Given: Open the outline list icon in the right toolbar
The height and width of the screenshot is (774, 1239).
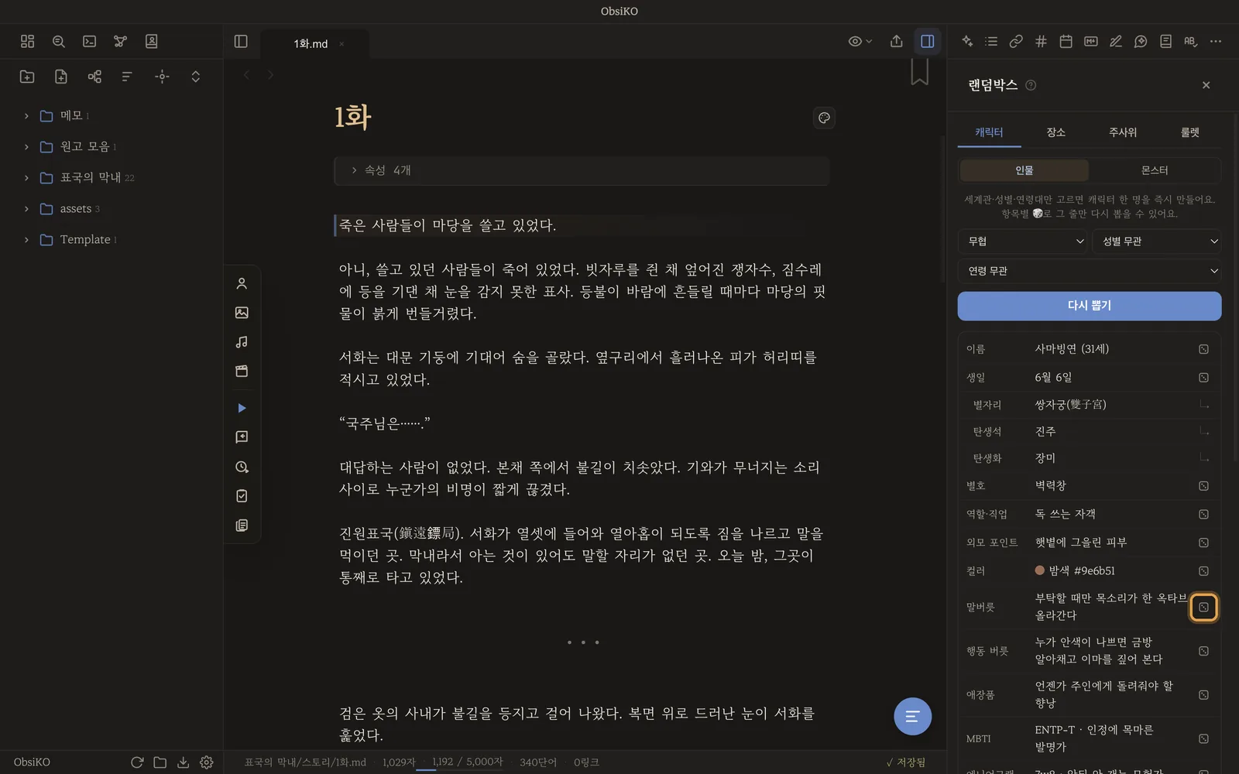Looking at the screenshot, I should pos(991,42).
